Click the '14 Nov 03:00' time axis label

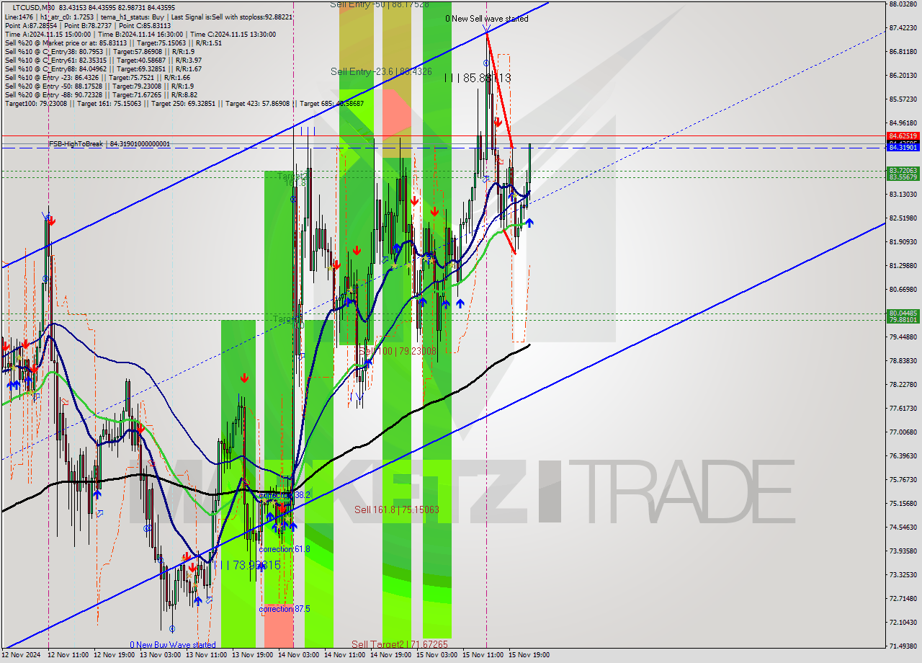click(x=299, y=655)
